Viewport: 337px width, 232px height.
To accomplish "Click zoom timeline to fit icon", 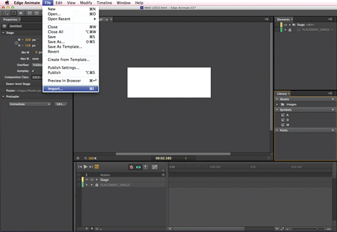I will point(282,229).
